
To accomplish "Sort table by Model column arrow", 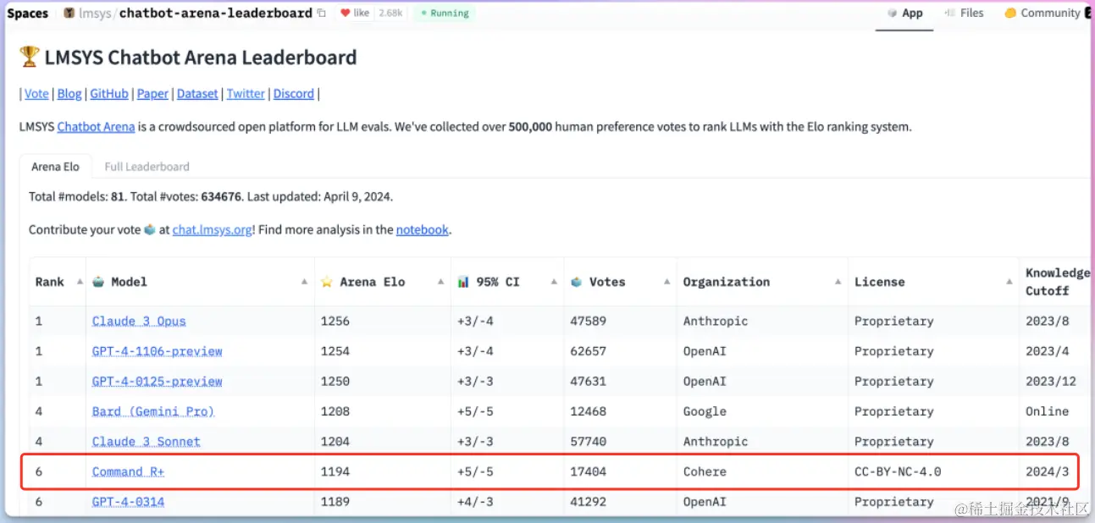I will [304, 282].
